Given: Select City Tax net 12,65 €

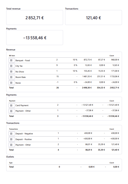Looking at the screenshot, I should [88, 65].
